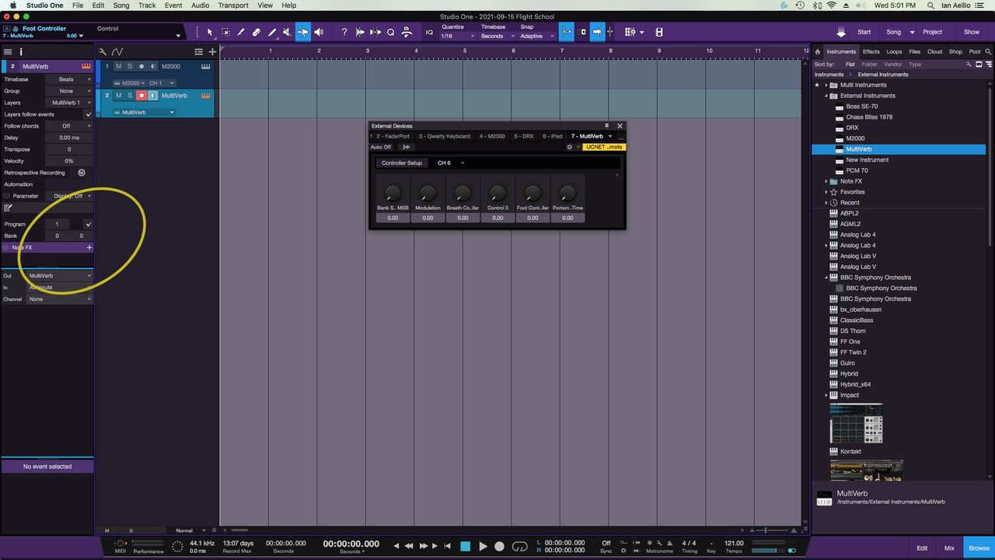Open the video player toolbar icon
This screenshot has height=560, width=995.
tap(659, 32)
